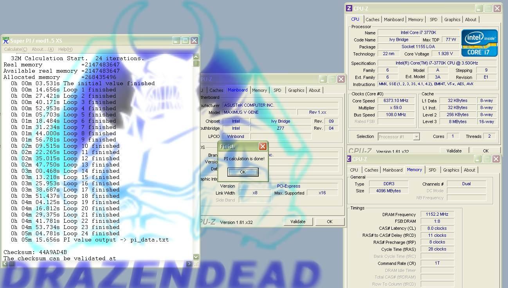Select the About tab in bottom CPU-Z window
Image resolution: width=508 pixels, height=288 pixels.
point(470,170)
